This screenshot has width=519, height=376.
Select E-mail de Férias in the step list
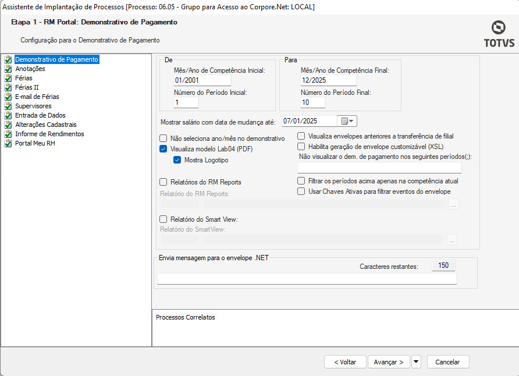[37, 97]
